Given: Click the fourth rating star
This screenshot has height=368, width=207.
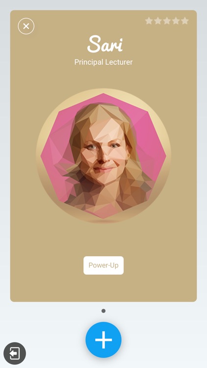Looking at the screenshot, I should [x=176, y=21].
